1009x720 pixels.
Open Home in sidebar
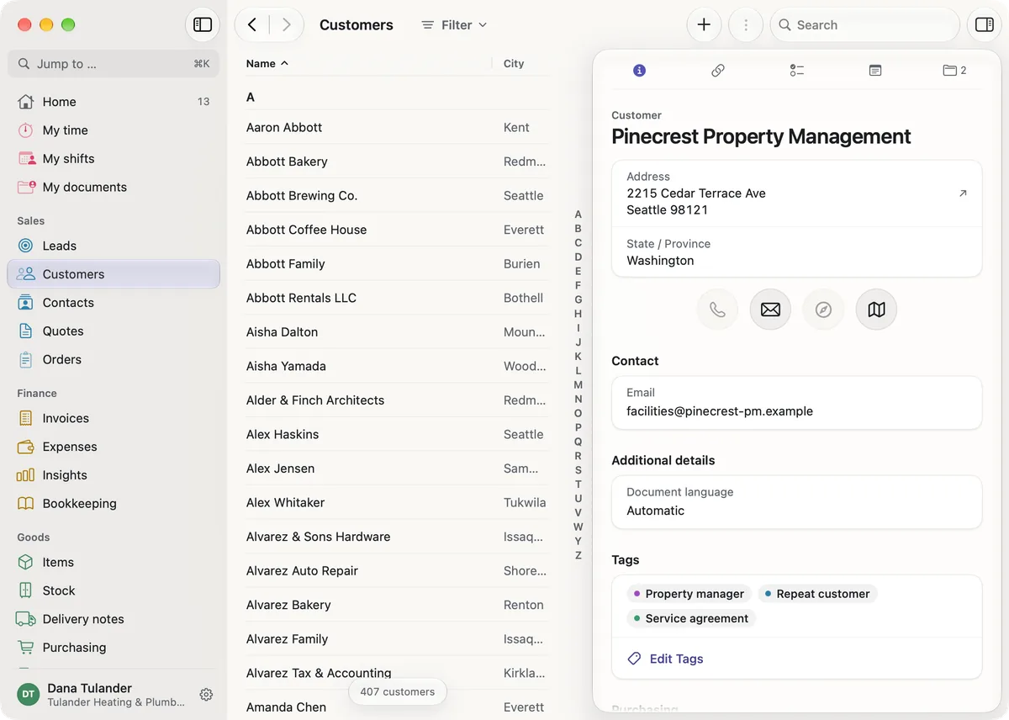[114, 102]
